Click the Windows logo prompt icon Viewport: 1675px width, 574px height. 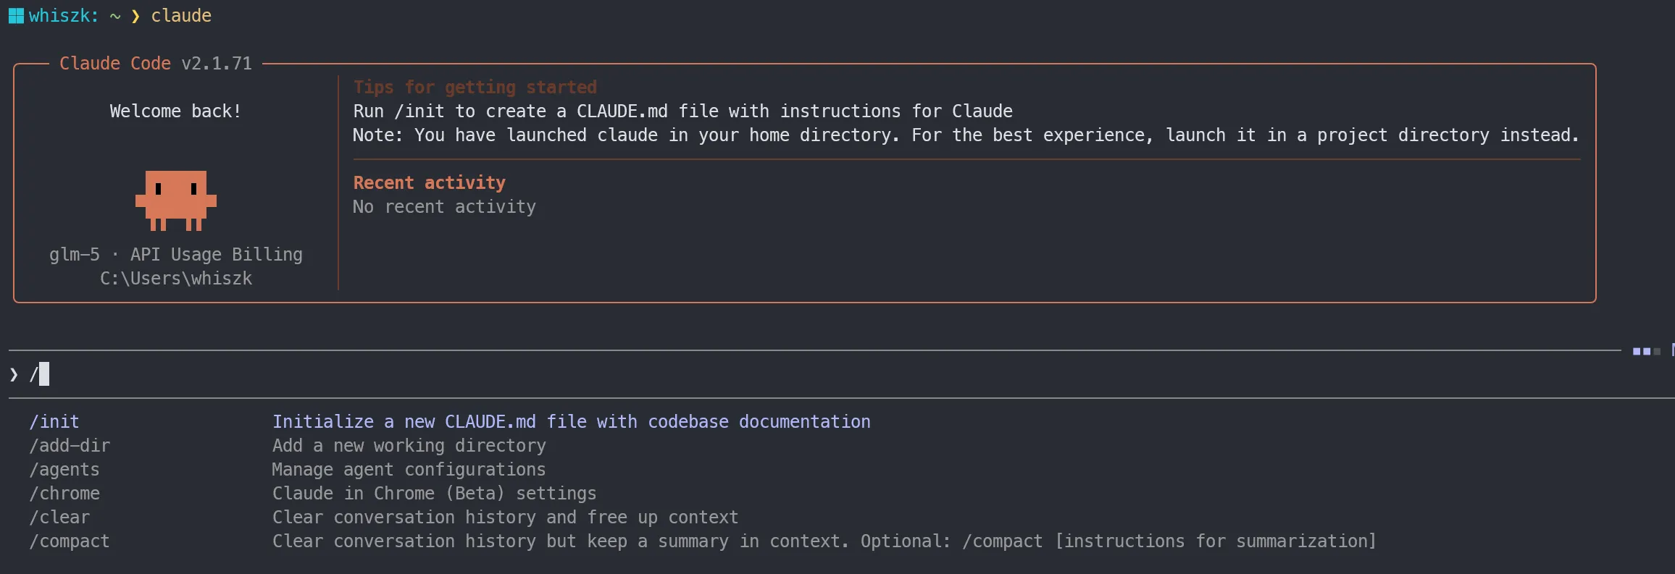tap(16, 16)
